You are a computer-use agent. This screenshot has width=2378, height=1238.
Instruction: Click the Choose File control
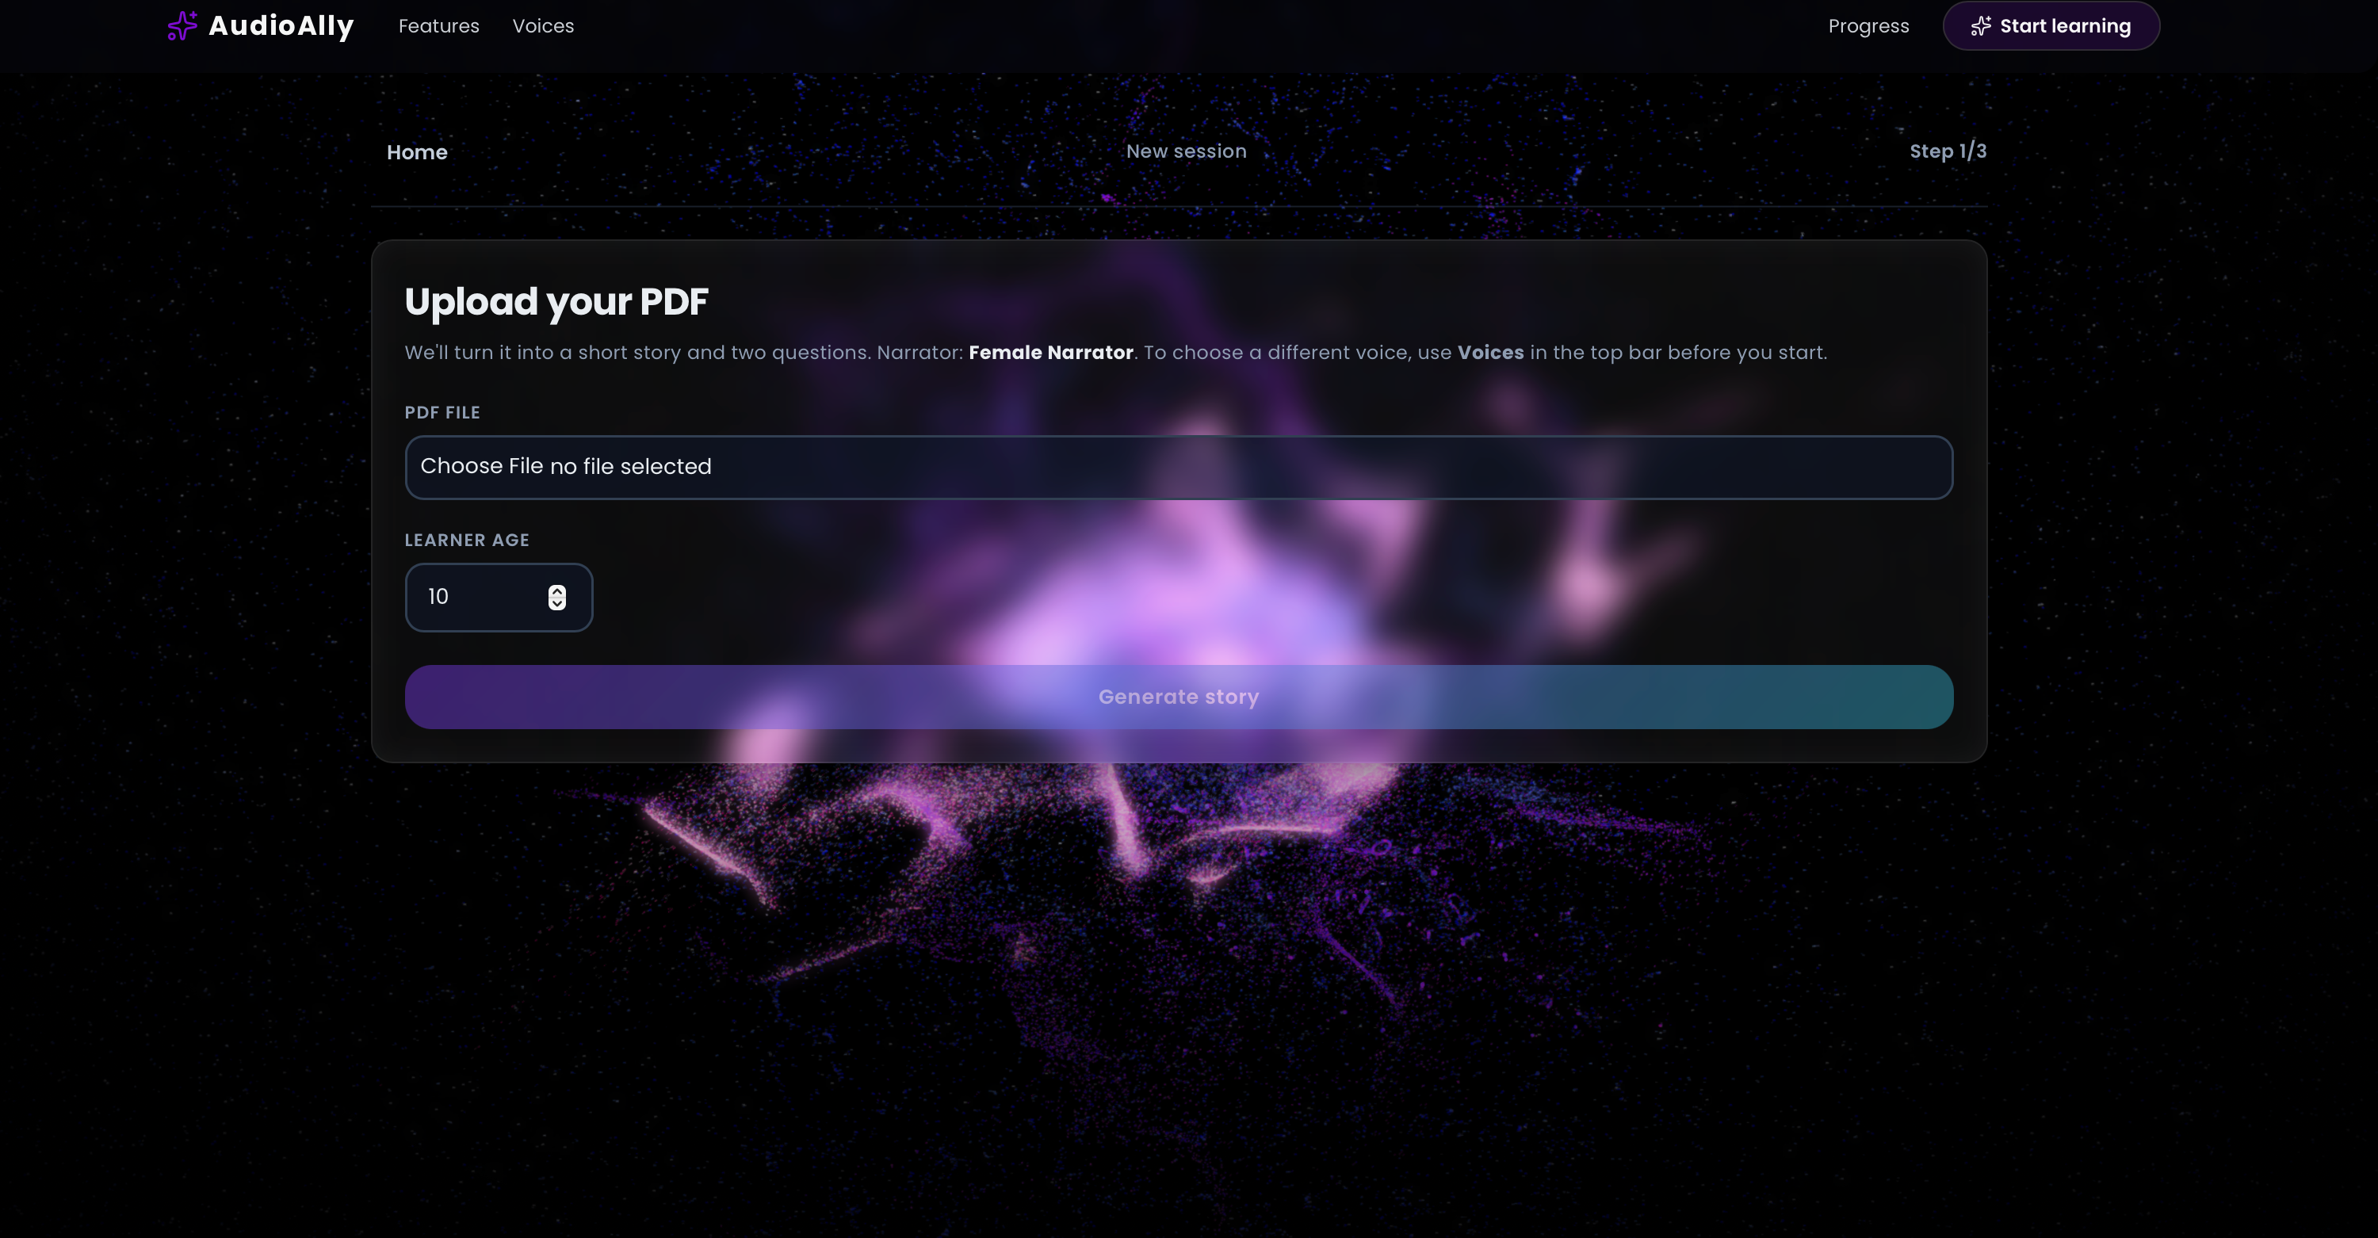point(481,466)
